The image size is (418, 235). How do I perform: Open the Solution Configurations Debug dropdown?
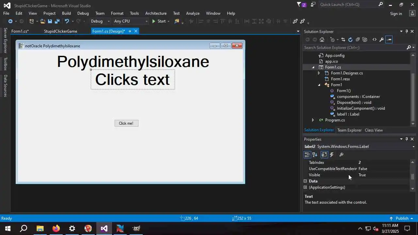tap(100, 21)
